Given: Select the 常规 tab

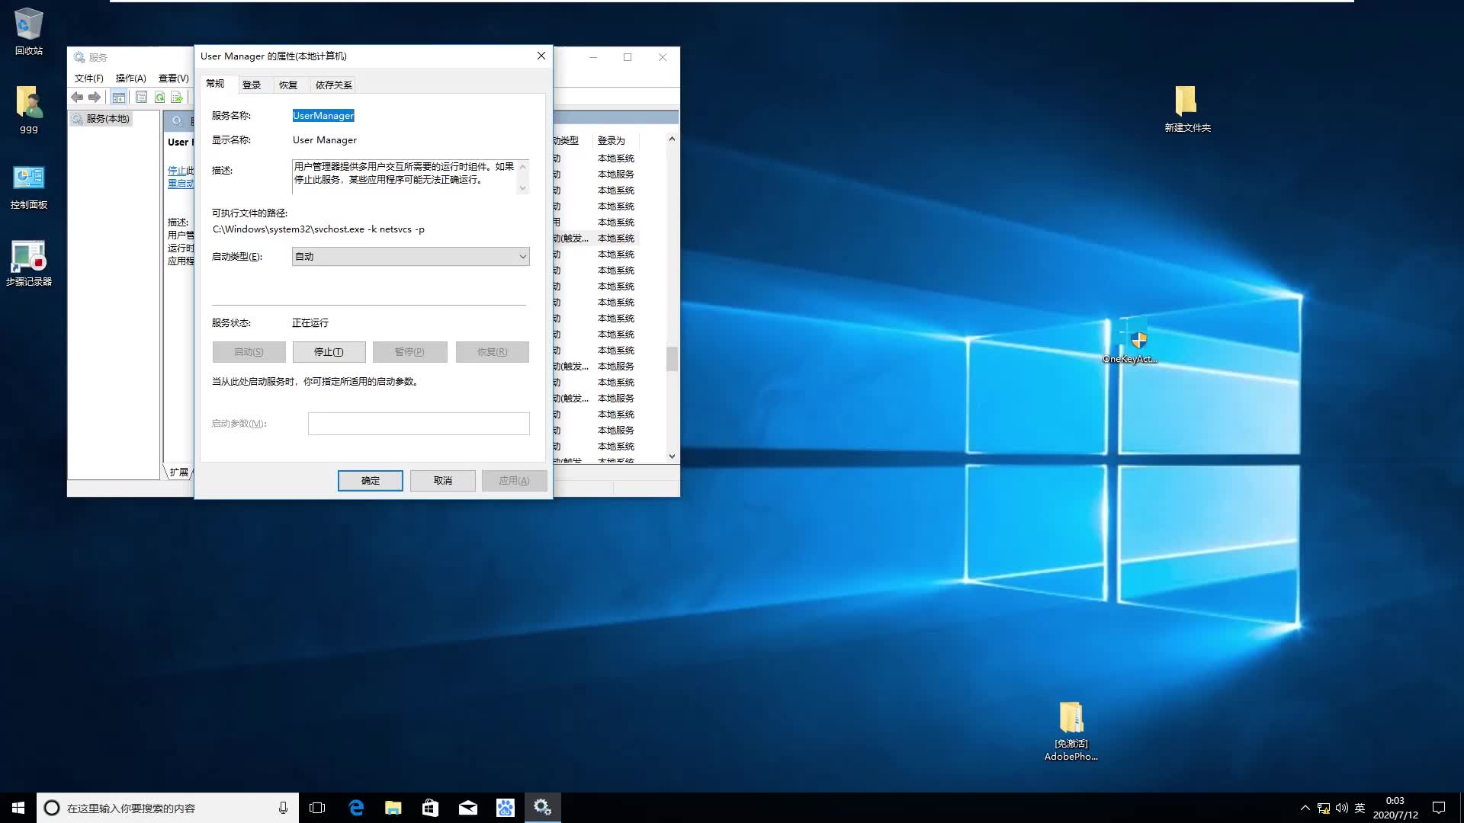Looking at the screenshot, I should [216, 84].
